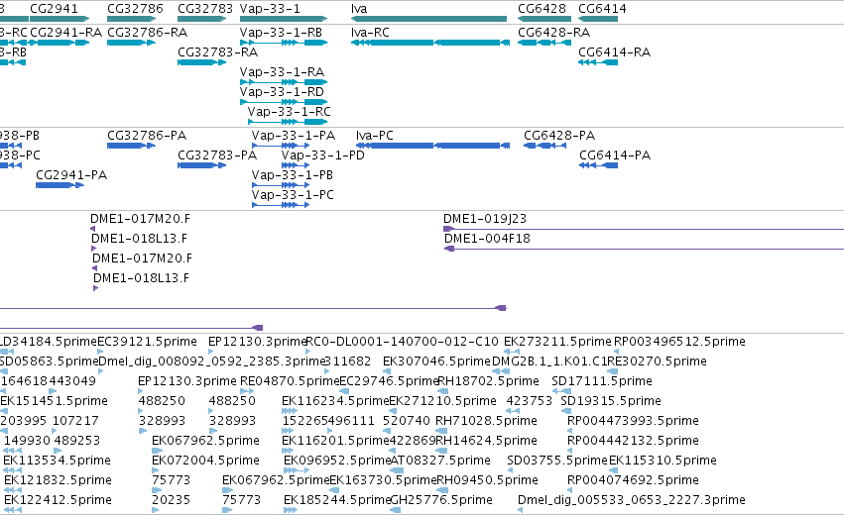Screen dimensions: 844x515
Task: Select the Iva-PC protein feature
Action: pos(432,146)
